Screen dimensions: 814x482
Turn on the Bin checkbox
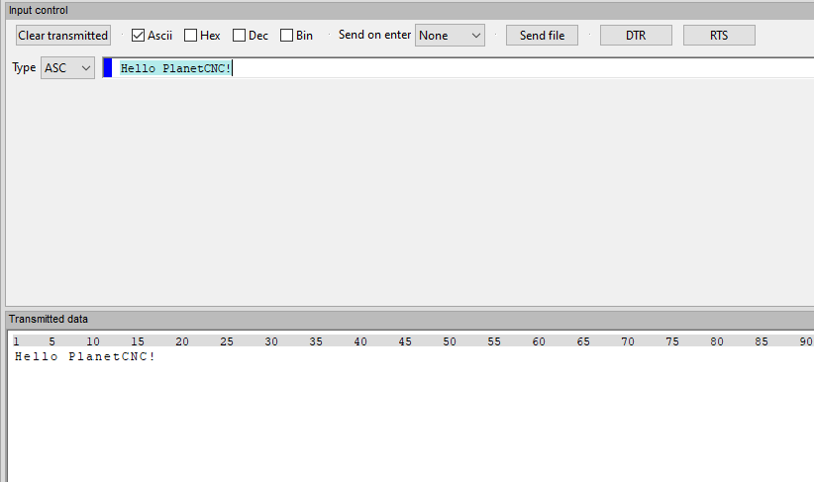coord(287,36)
